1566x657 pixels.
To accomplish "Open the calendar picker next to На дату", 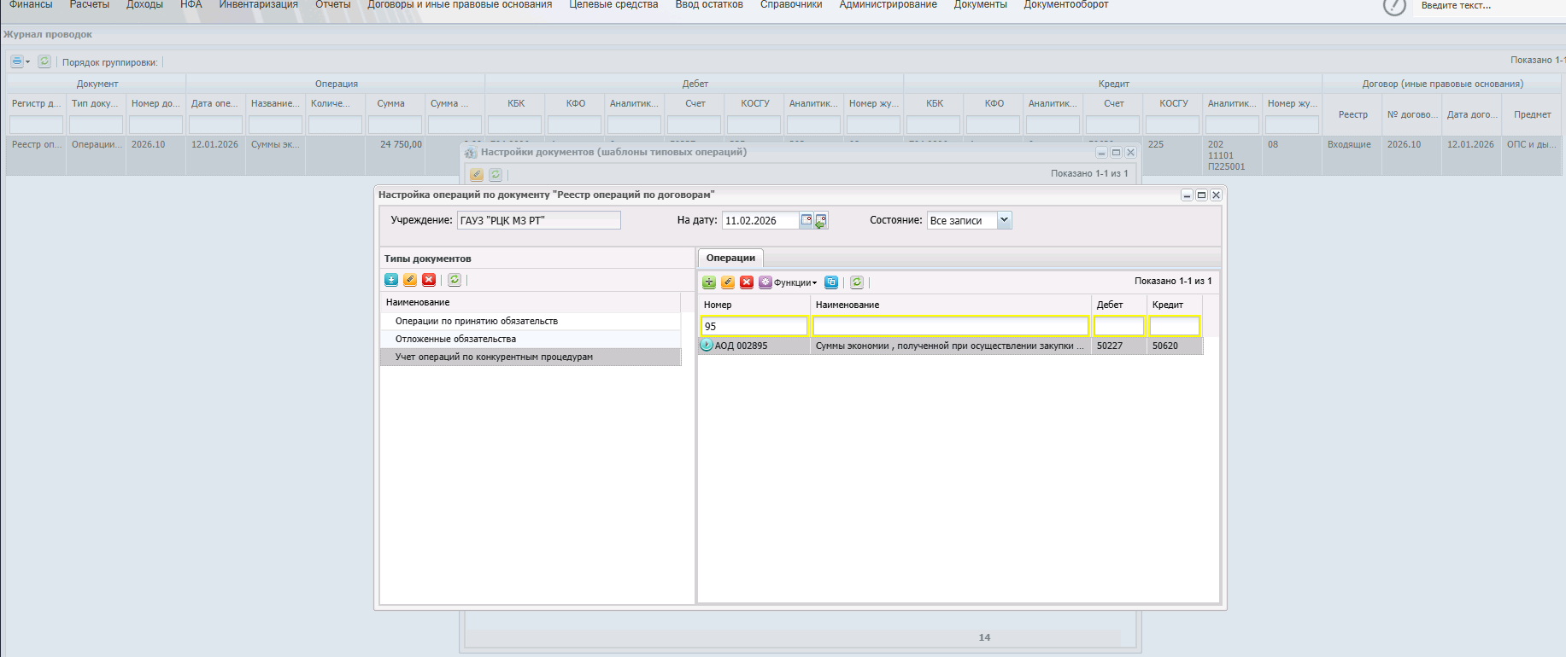I will click(x=806, y=220).
